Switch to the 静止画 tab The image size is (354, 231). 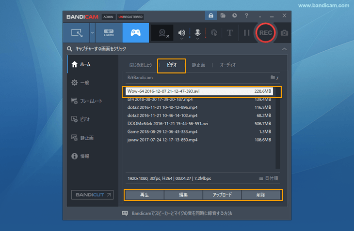coord(198,65)
